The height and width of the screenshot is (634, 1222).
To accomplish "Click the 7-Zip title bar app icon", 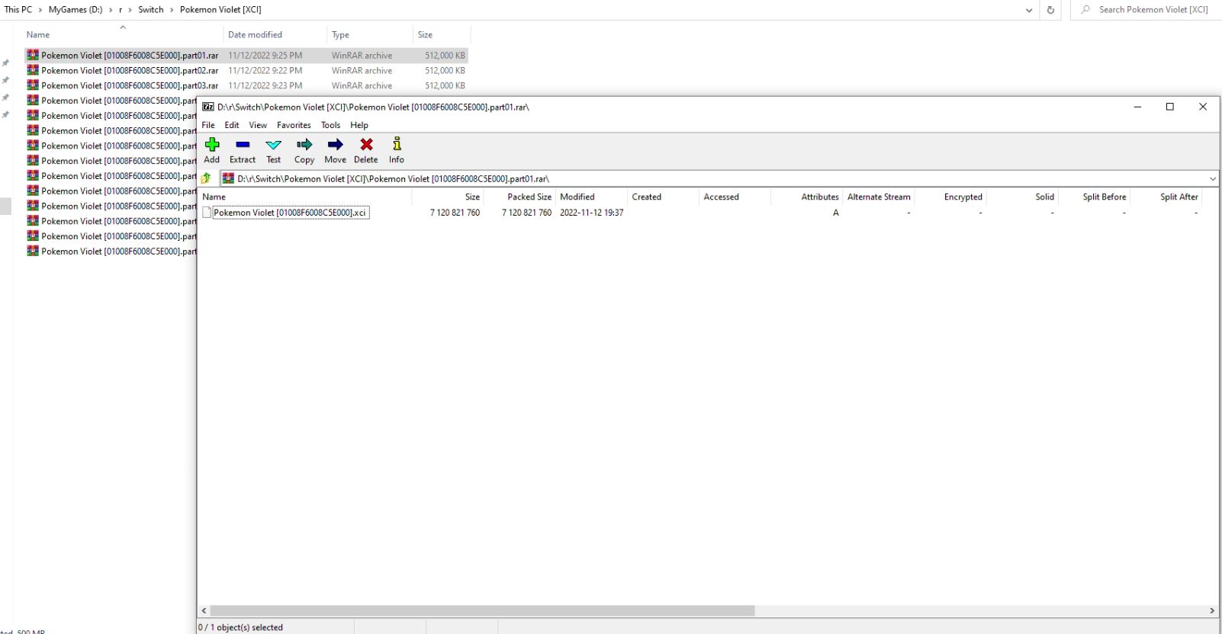I will click(207, 107).
